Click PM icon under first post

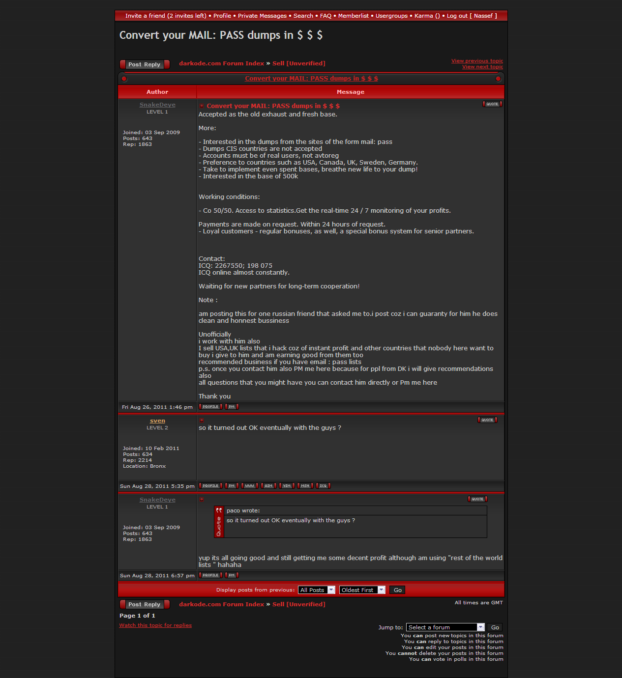[232, 407]
